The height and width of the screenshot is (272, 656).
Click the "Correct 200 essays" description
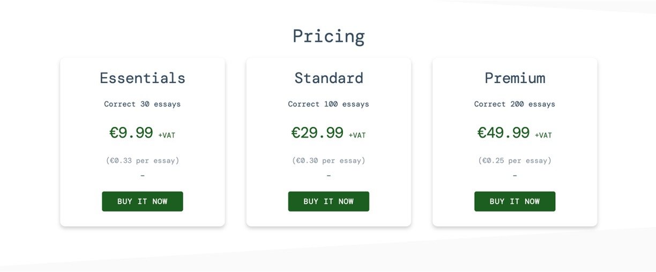pos(515,104)
